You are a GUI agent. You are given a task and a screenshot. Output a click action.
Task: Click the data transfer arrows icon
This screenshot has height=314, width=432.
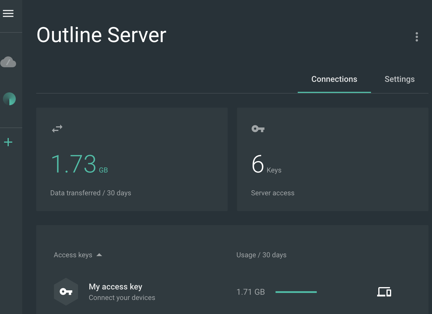coord(57,129)
